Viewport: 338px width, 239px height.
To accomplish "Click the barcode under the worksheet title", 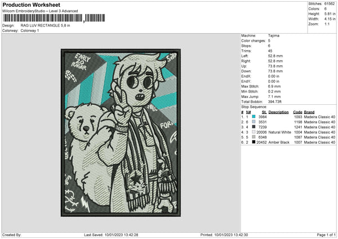I will tap(54, 18).
